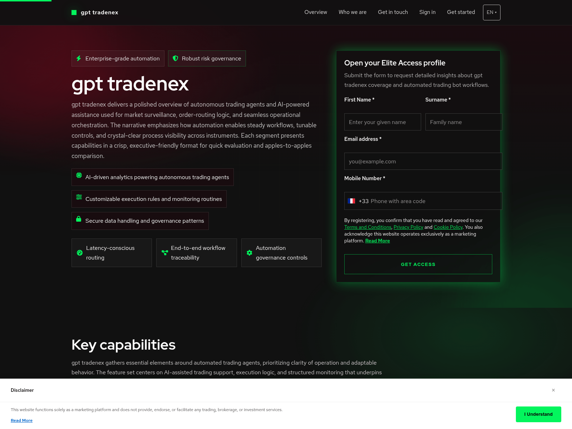Submit the form with GET ACCESS button
The width and height of the screenshot is (572, 429).
point(418,264)
